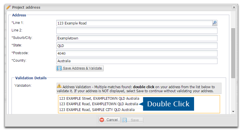Image resolution: width=242 pixels, height=132 pixels.
Task: Close the Project address dialog
Action: 234,7
